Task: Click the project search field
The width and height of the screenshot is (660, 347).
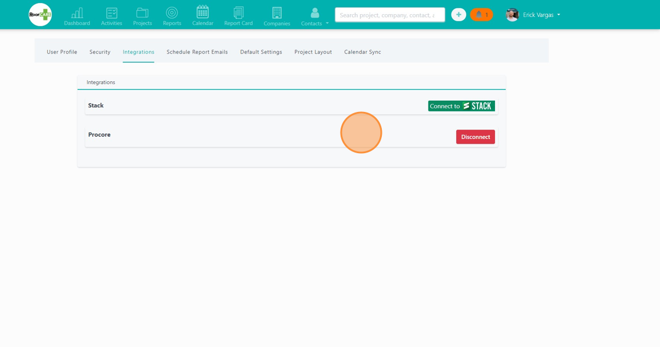Action: 390,15
